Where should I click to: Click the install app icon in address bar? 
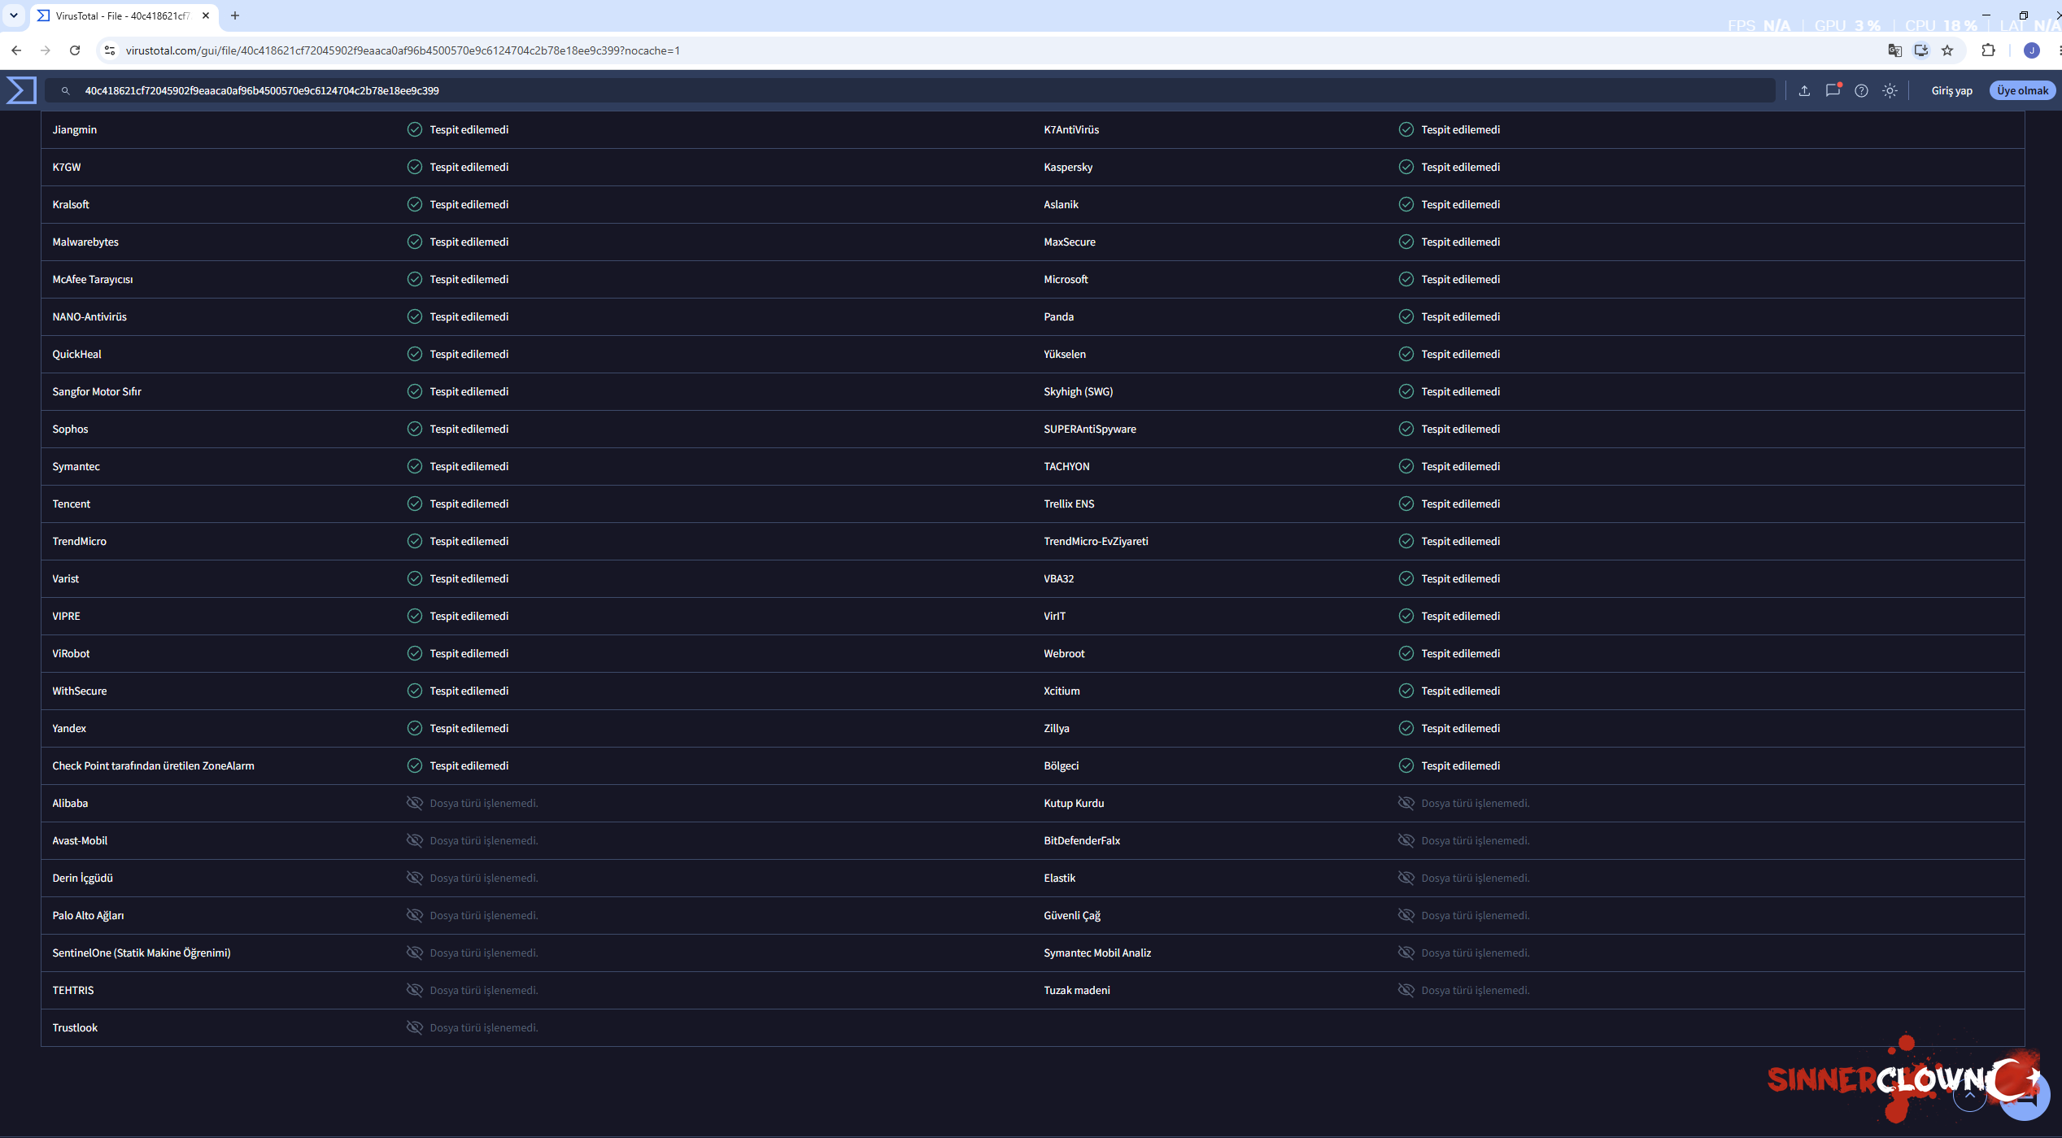(1921, 50)
